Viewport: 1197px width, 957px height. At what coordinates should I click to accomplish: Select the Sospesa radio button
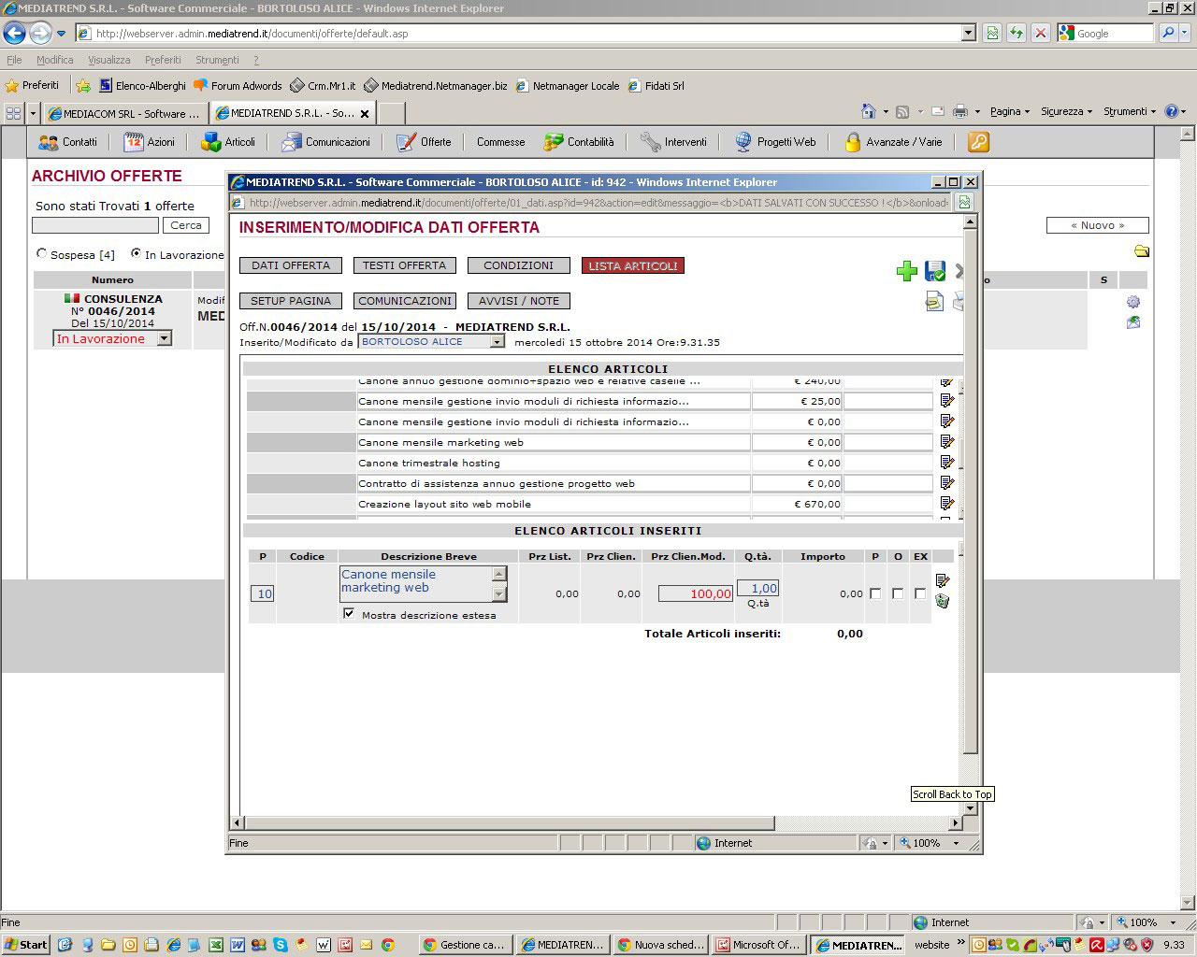pos(41,253)
